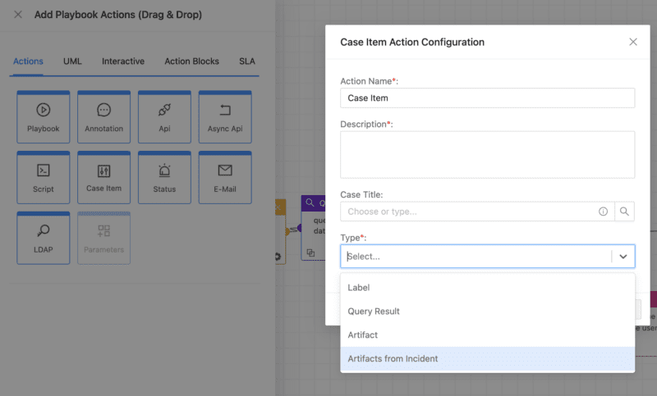The width and height of the screenshot is (657, 396).
Task: Choose the Api action block
Action: (164, 116)
